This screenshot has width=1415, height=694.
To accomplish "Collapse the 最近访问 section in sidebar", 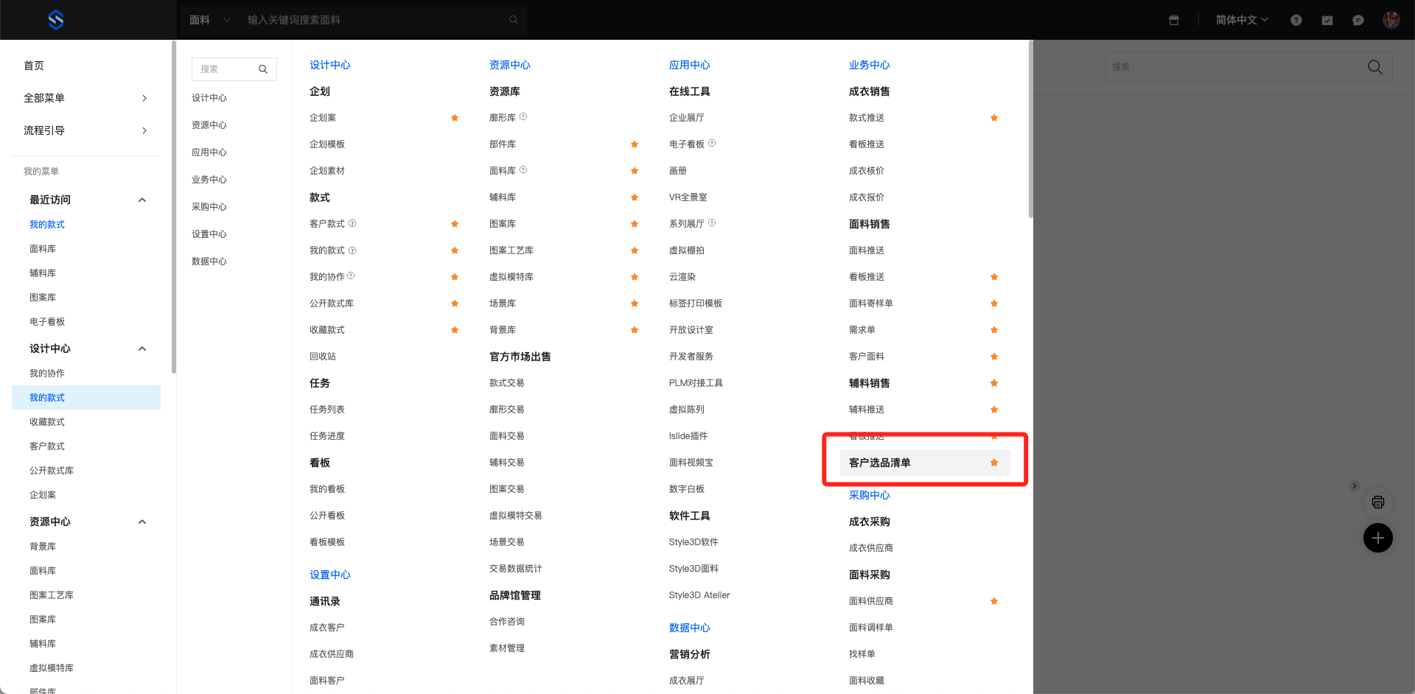I will pyautogui.click(x=142, y=200).
